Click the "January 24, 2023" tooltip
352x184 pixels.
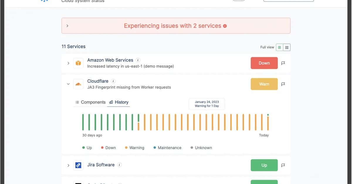pyautogui.click(x=207, y=104)
